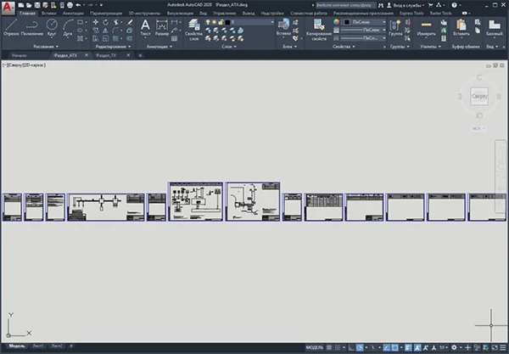This screenshot has height=354, width=509.
Task: Select the Измерить (Measure) tool
Action: coord(426,27)
